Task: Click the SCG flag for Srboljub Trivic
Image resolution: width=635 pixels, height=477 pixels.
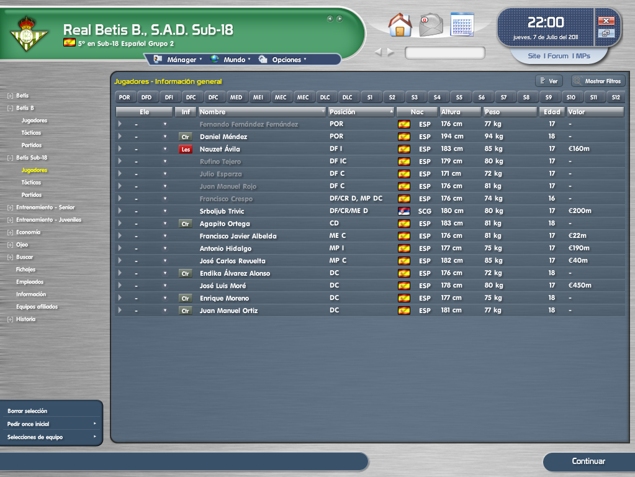Action: click(x=404, y=211)
